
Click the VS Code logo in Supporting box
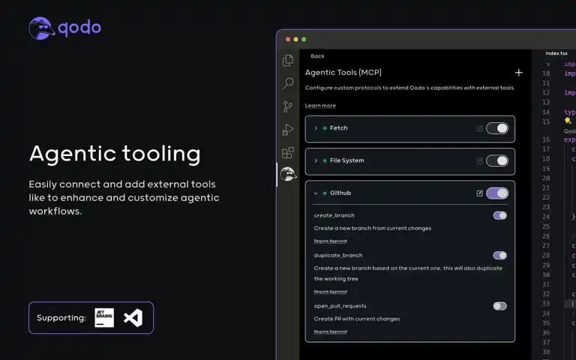point(133,318)
